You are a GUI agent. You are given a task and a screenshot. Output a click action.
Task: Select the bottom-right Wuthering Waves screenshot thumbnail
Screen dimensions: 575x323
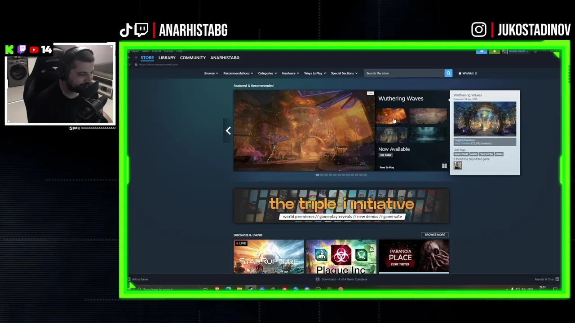(x=428, y=135)
